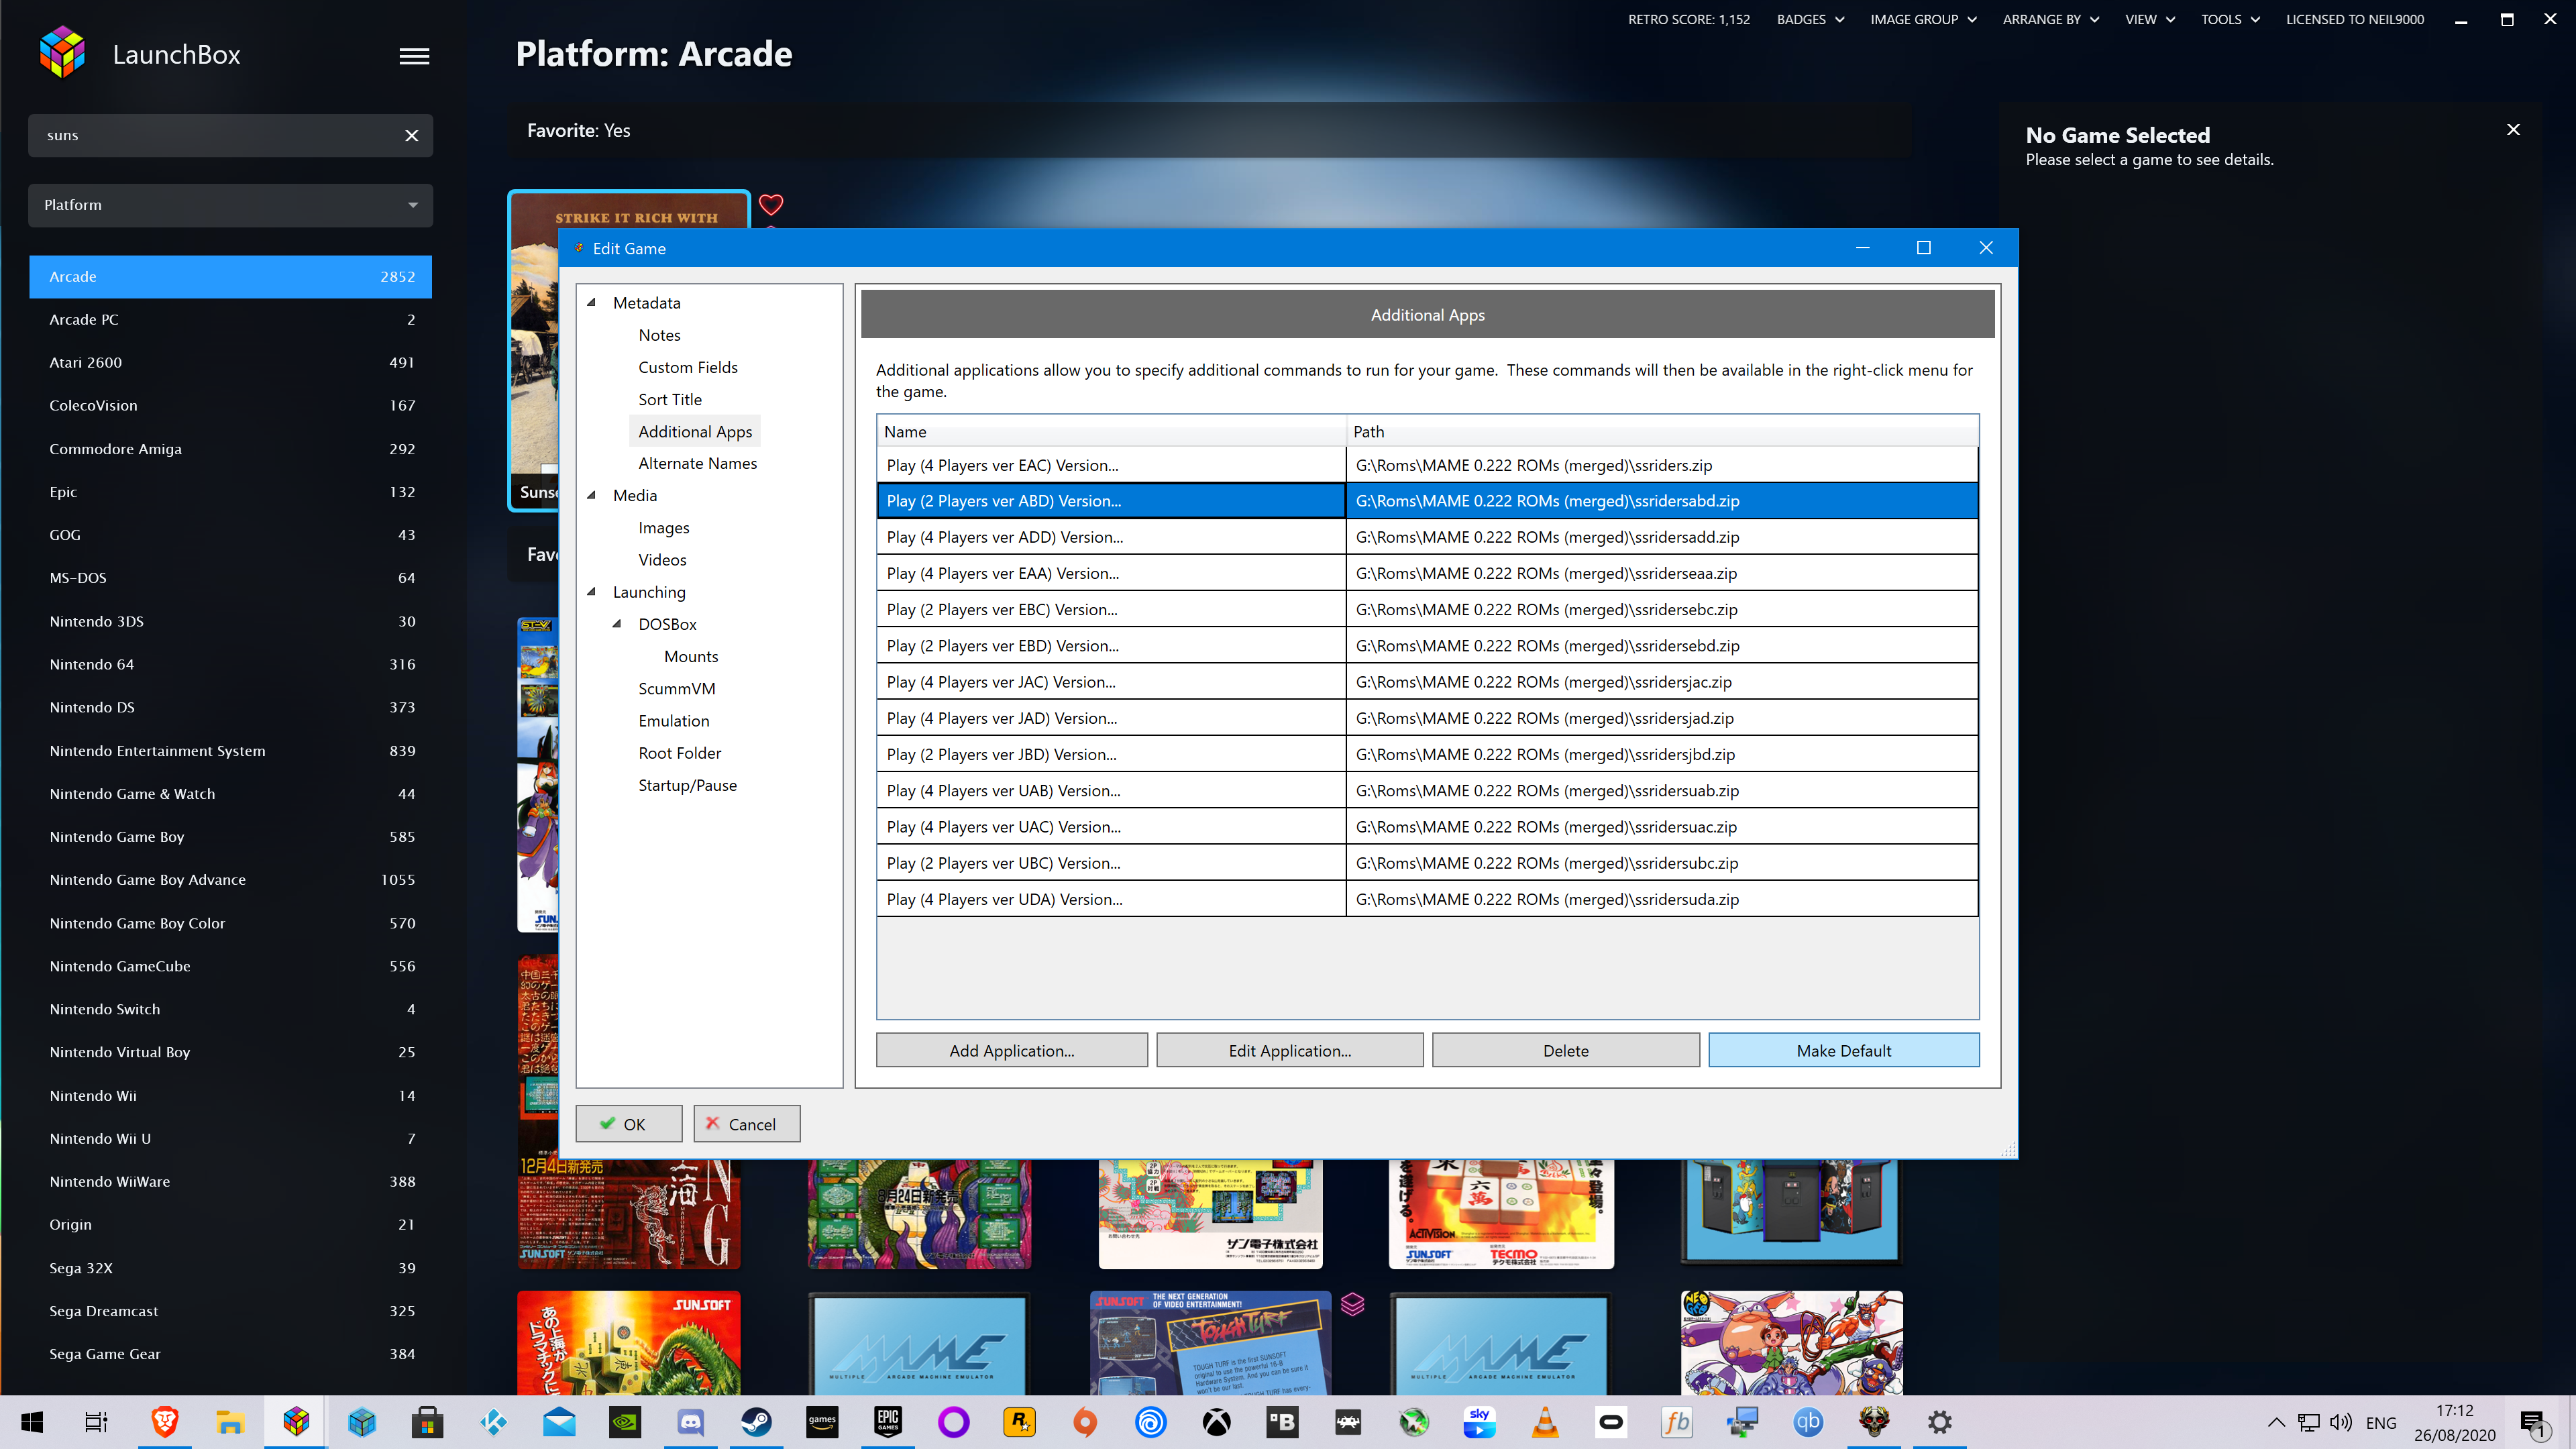Open Kodi from the taskbar
2576x1449 pixels.
tap(493, 1421)
